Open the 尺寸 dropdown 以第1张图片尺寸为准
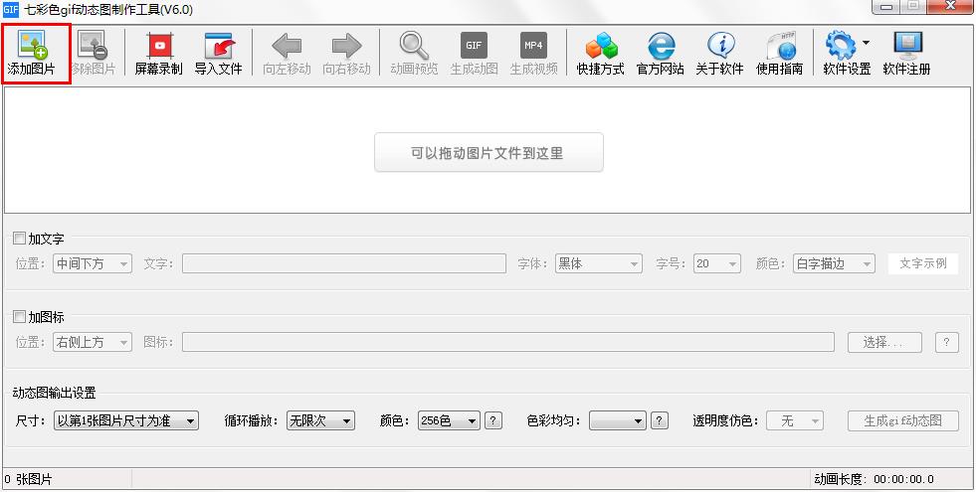The image size is (976, 492). click(125, 420)
